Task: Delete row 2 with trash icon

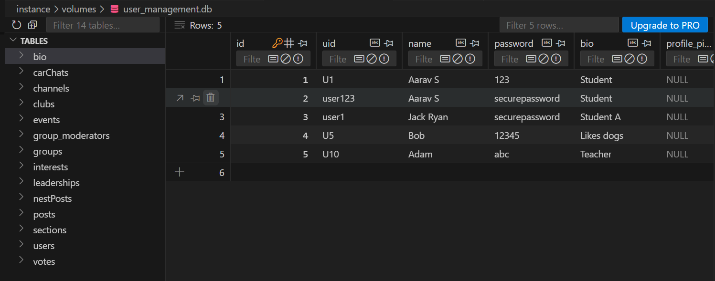Action: pyautogui.click(x=211, y=98)
